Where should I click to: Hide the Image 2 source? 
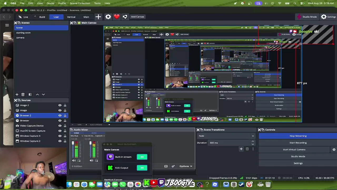[x=60, y=105]
